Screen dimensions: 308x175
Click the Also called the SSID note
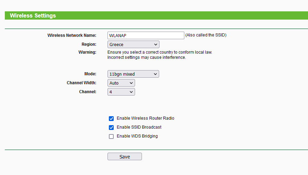[x=206, y=35]
